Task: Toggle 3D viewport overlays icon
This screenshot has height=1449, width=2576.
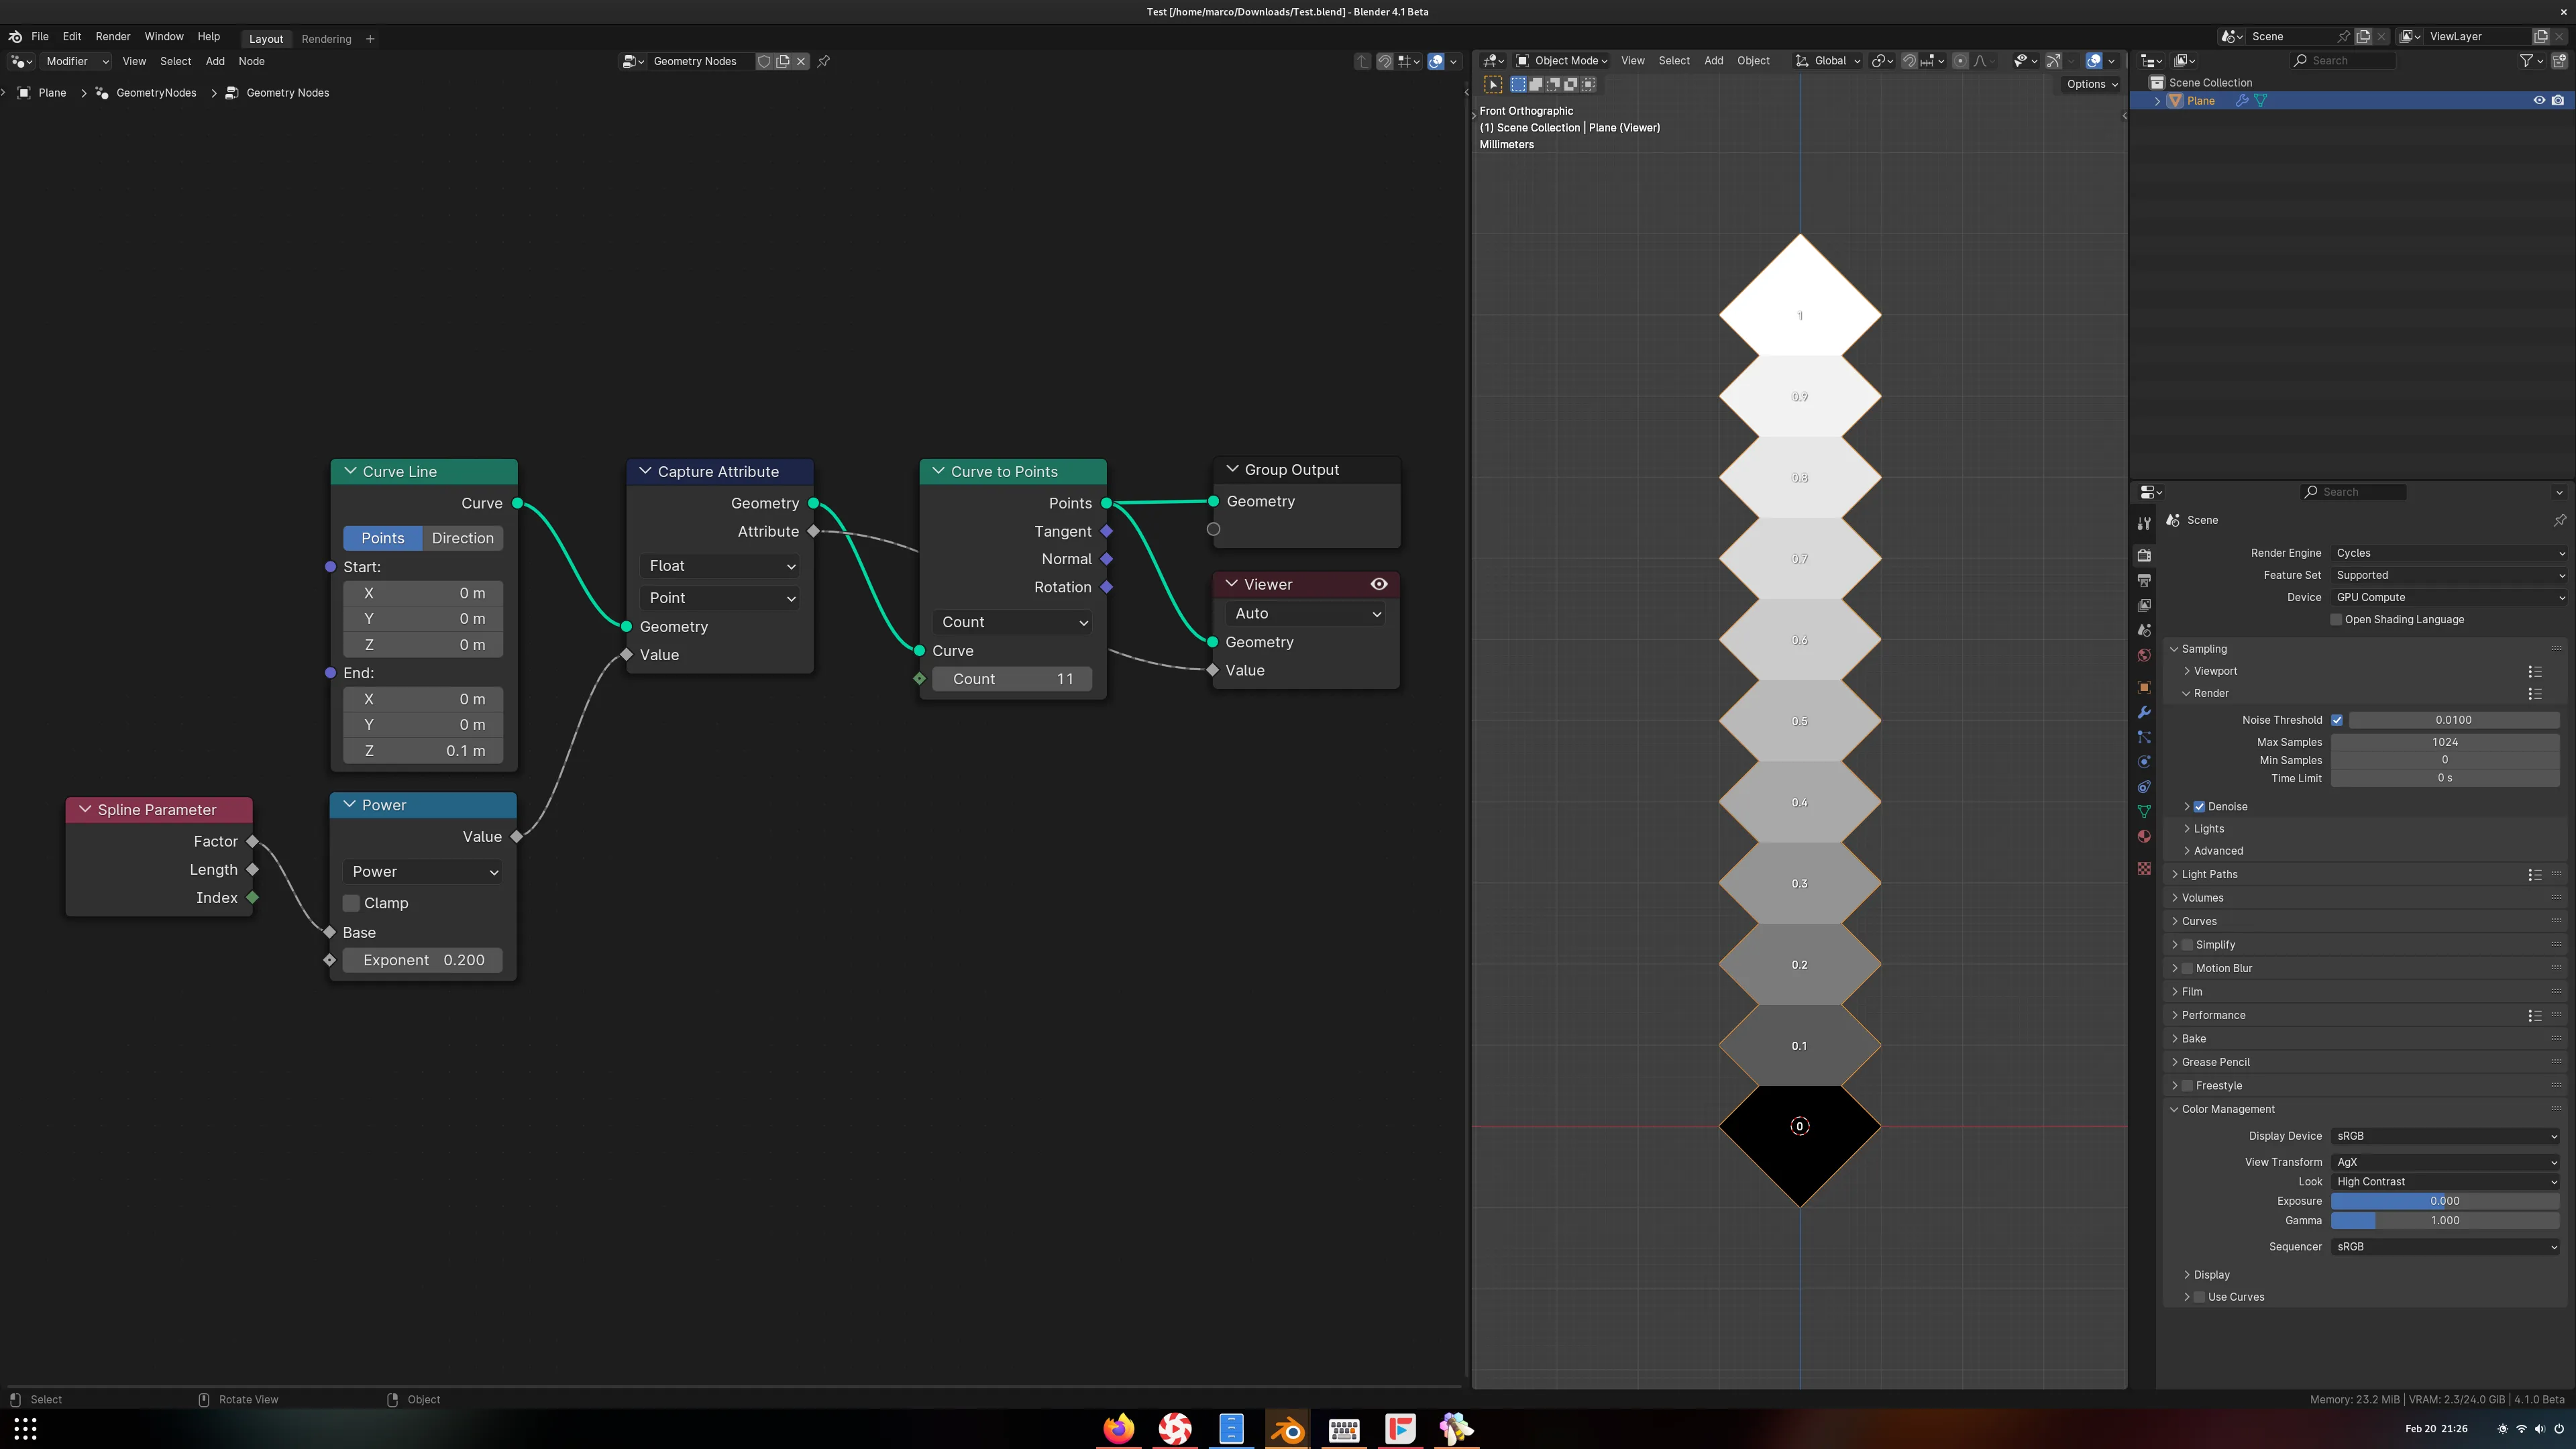Action: tap(2094, 61)
